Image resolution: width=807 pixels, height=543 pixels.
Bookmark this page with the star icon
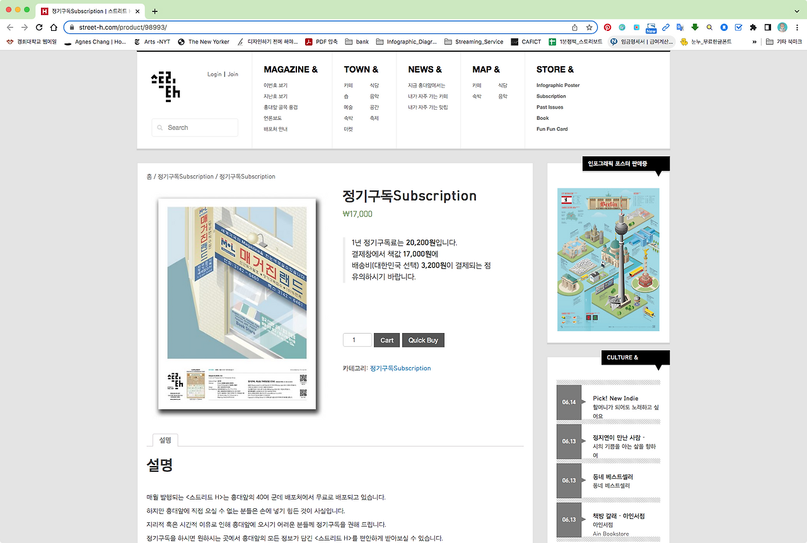pyautogui.click(x=589, y=28)
